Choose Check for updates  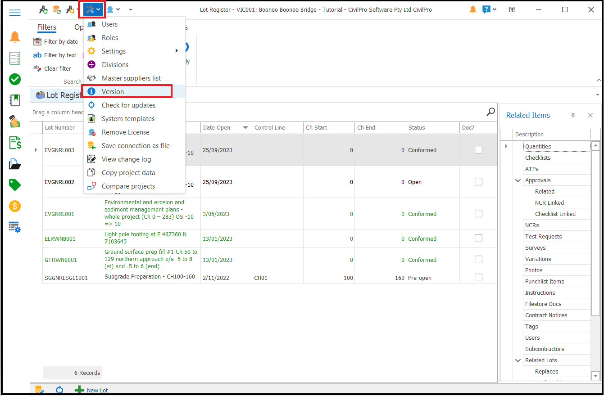[x=134, y=105]
